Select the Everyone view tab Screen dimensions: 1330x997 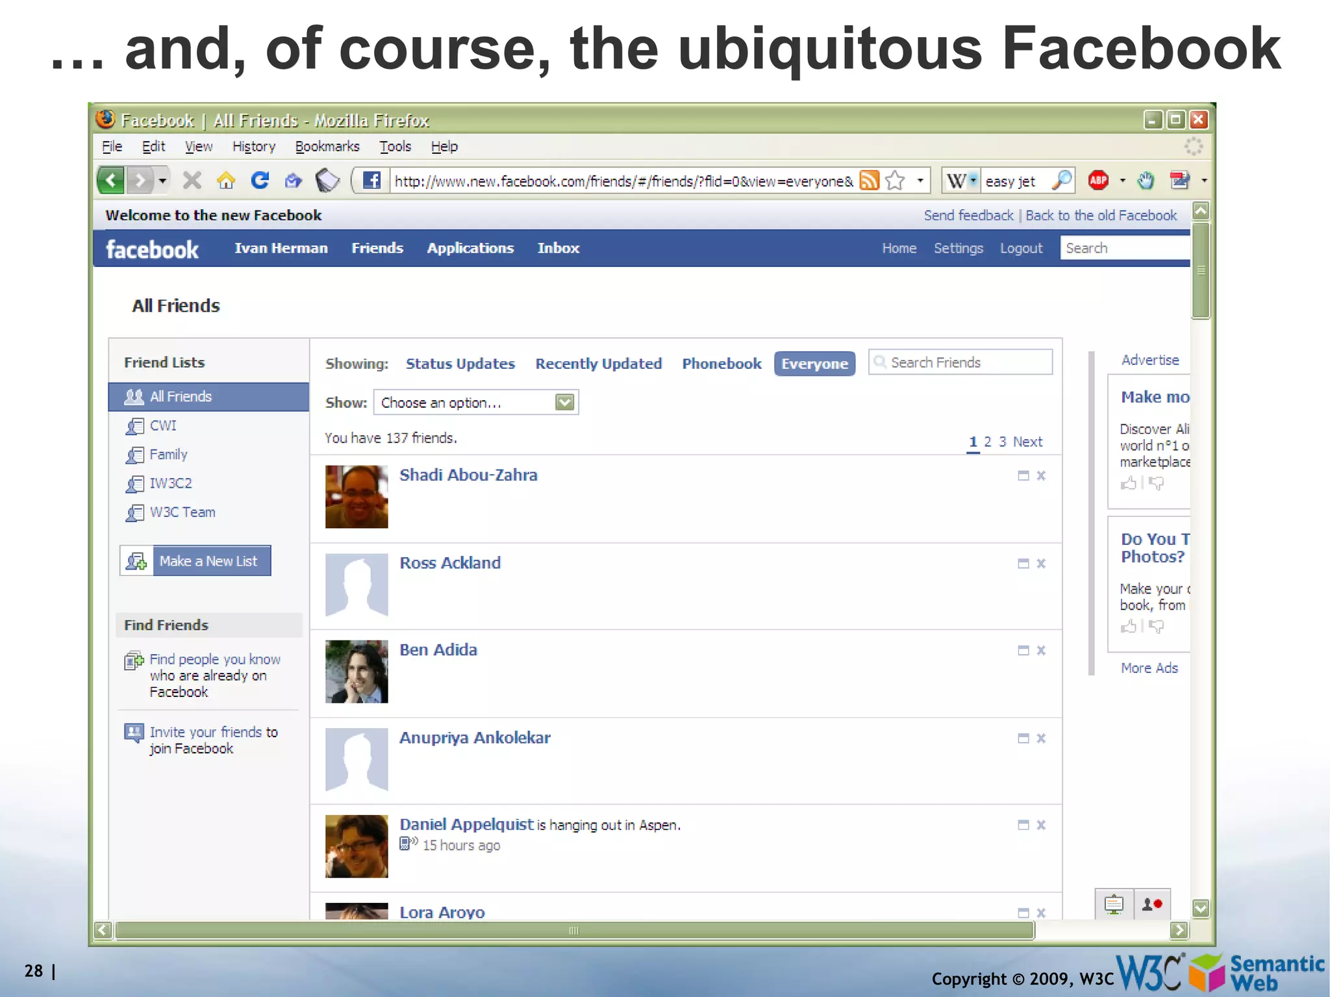pos(814,363)
